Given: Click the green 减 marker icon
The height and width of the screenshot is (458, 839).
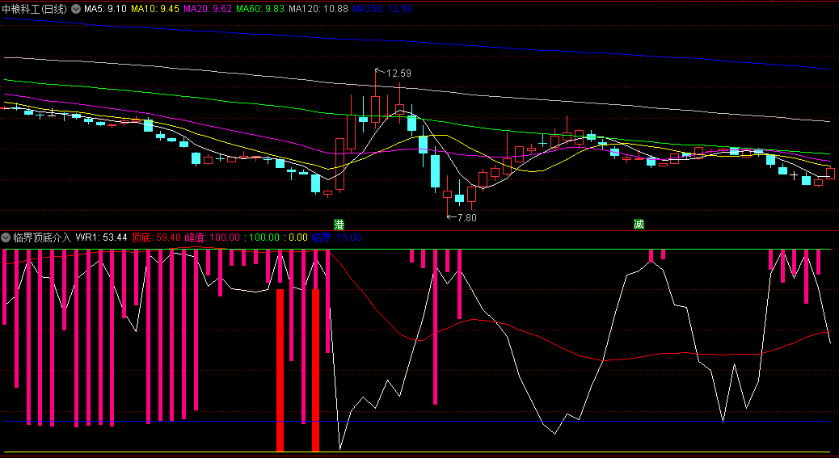Looking at the screenshot, I should pyautogui.click(x=639, y=224).
